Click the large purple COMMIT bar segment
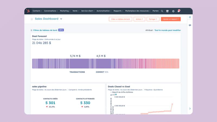Image resolution: width=217 pixels, height=122 pixels. click(x=103, y=64)
